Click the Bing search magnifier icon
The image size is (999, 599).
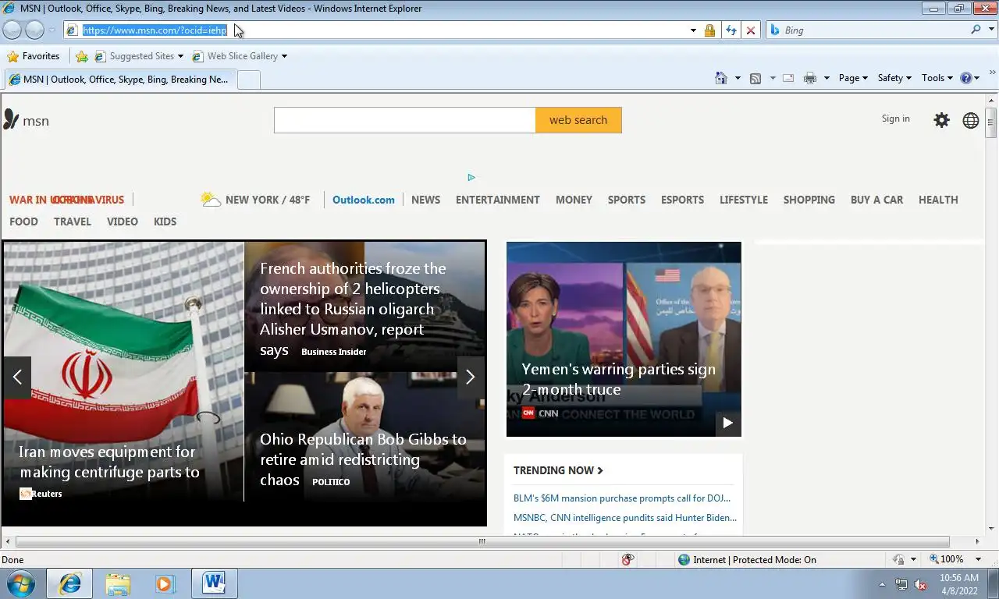[x=976, y=30]
